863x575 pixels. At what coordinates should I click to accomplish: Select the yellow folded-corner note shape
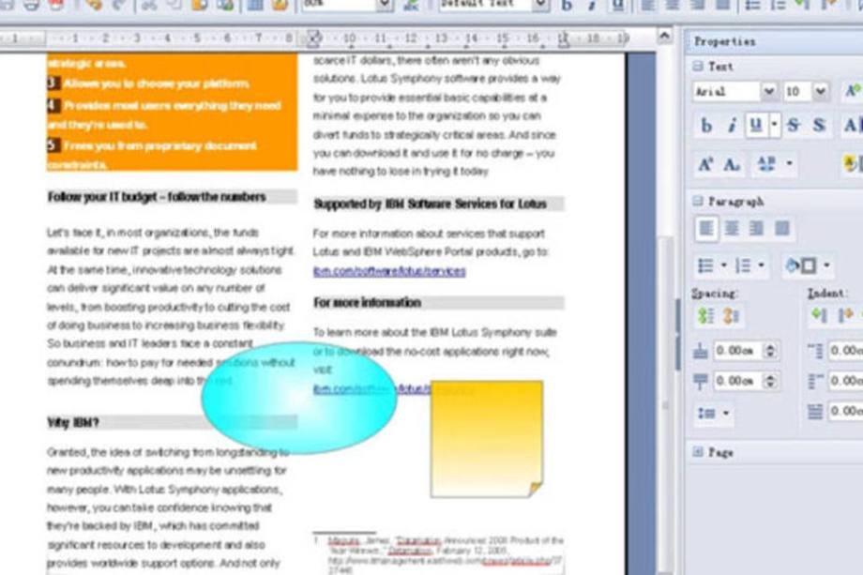[x=487, y=439]
